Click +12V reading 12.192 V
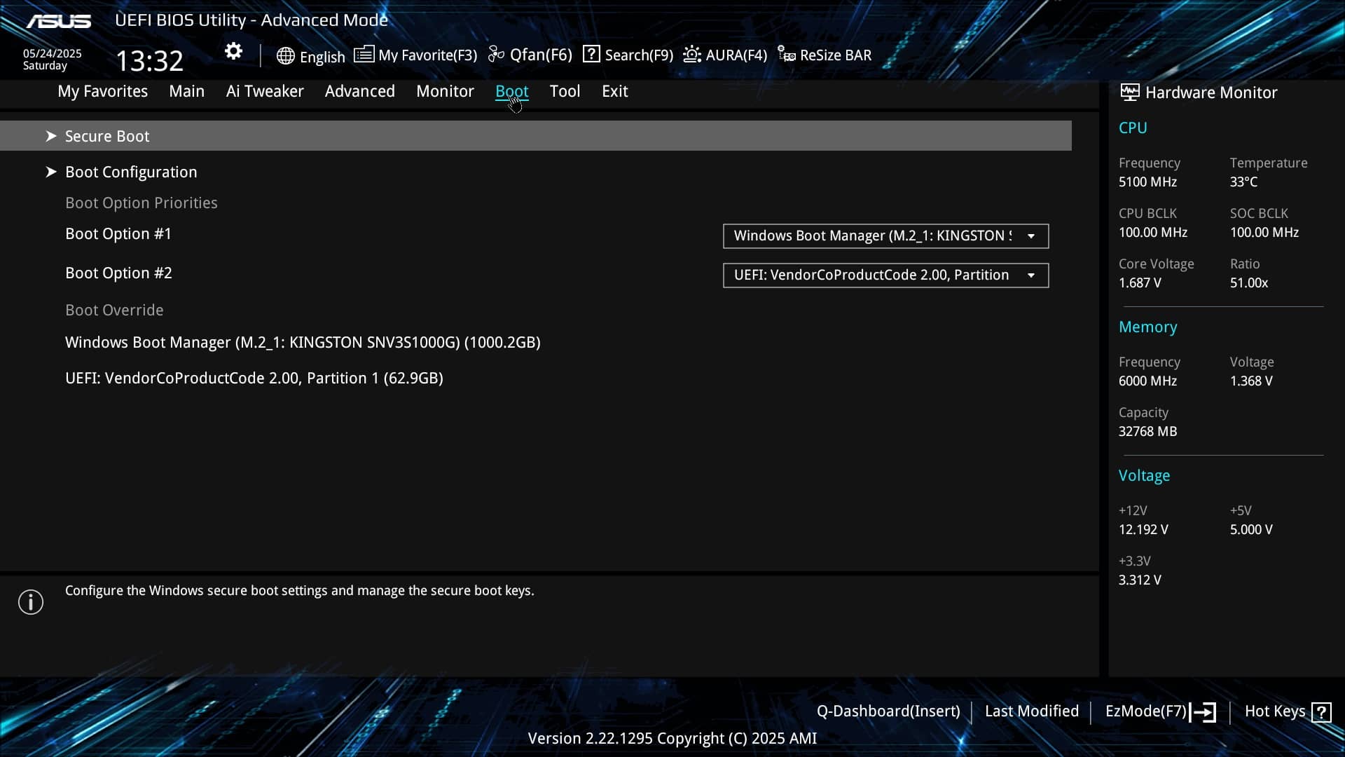The height and width of the screenshot is (757, 1345). coord(1143,529)
